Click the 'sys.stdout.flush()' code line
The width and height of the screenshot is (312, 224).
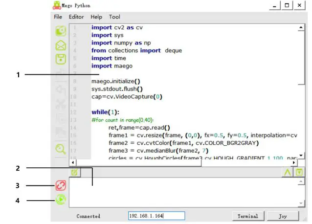coord(117,89)
